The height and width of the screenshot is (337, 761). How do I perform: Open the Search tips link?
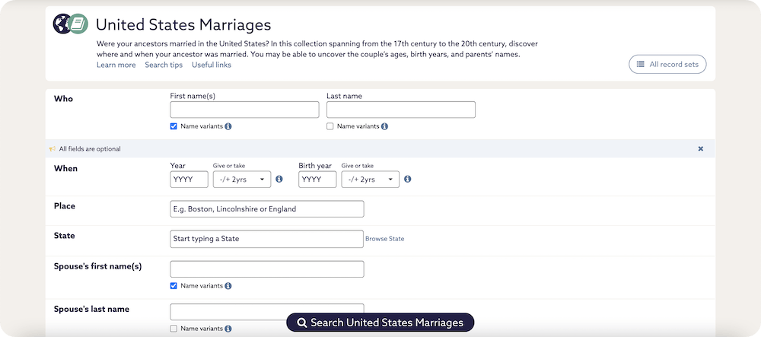click(x=164, y=65)
